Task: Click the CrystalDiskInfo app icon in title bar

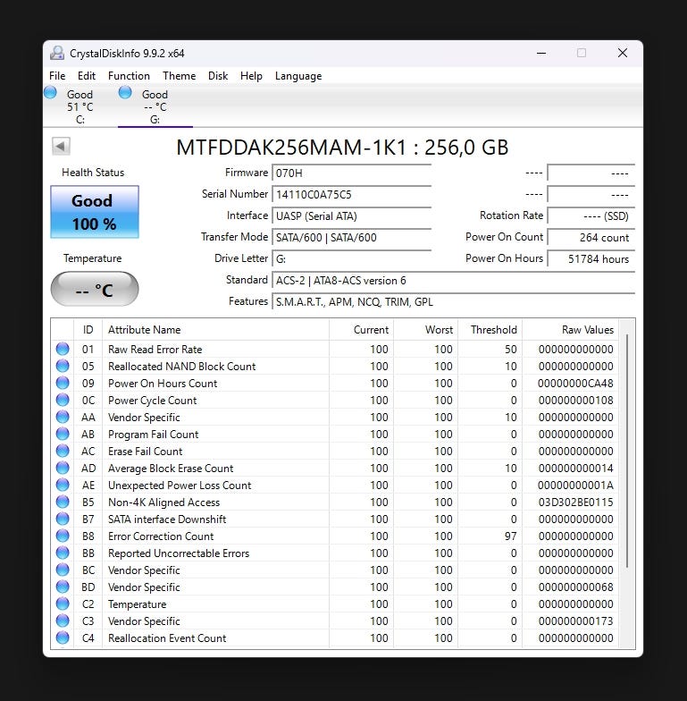Action: (57, 54)
